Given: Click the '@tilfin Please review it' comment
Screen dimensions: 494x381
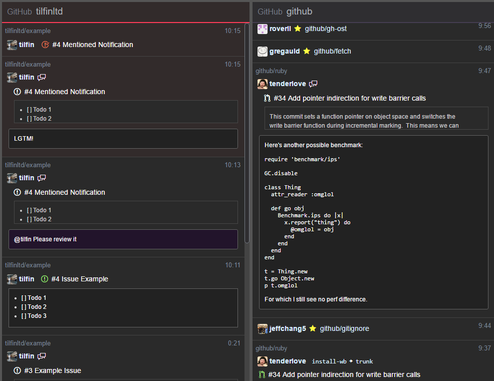Looking at the screenshot, I should point(123,239).
